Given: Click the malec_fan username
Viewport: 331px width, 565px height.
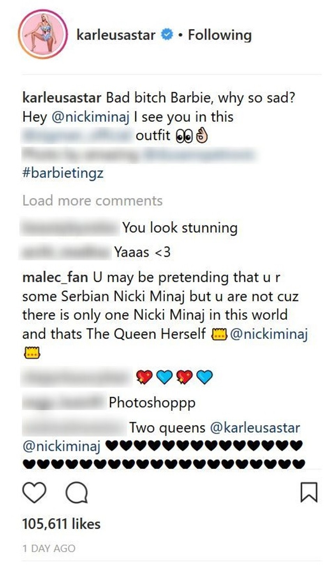Looking at the screenshot, I should click(x=55, y=278).
